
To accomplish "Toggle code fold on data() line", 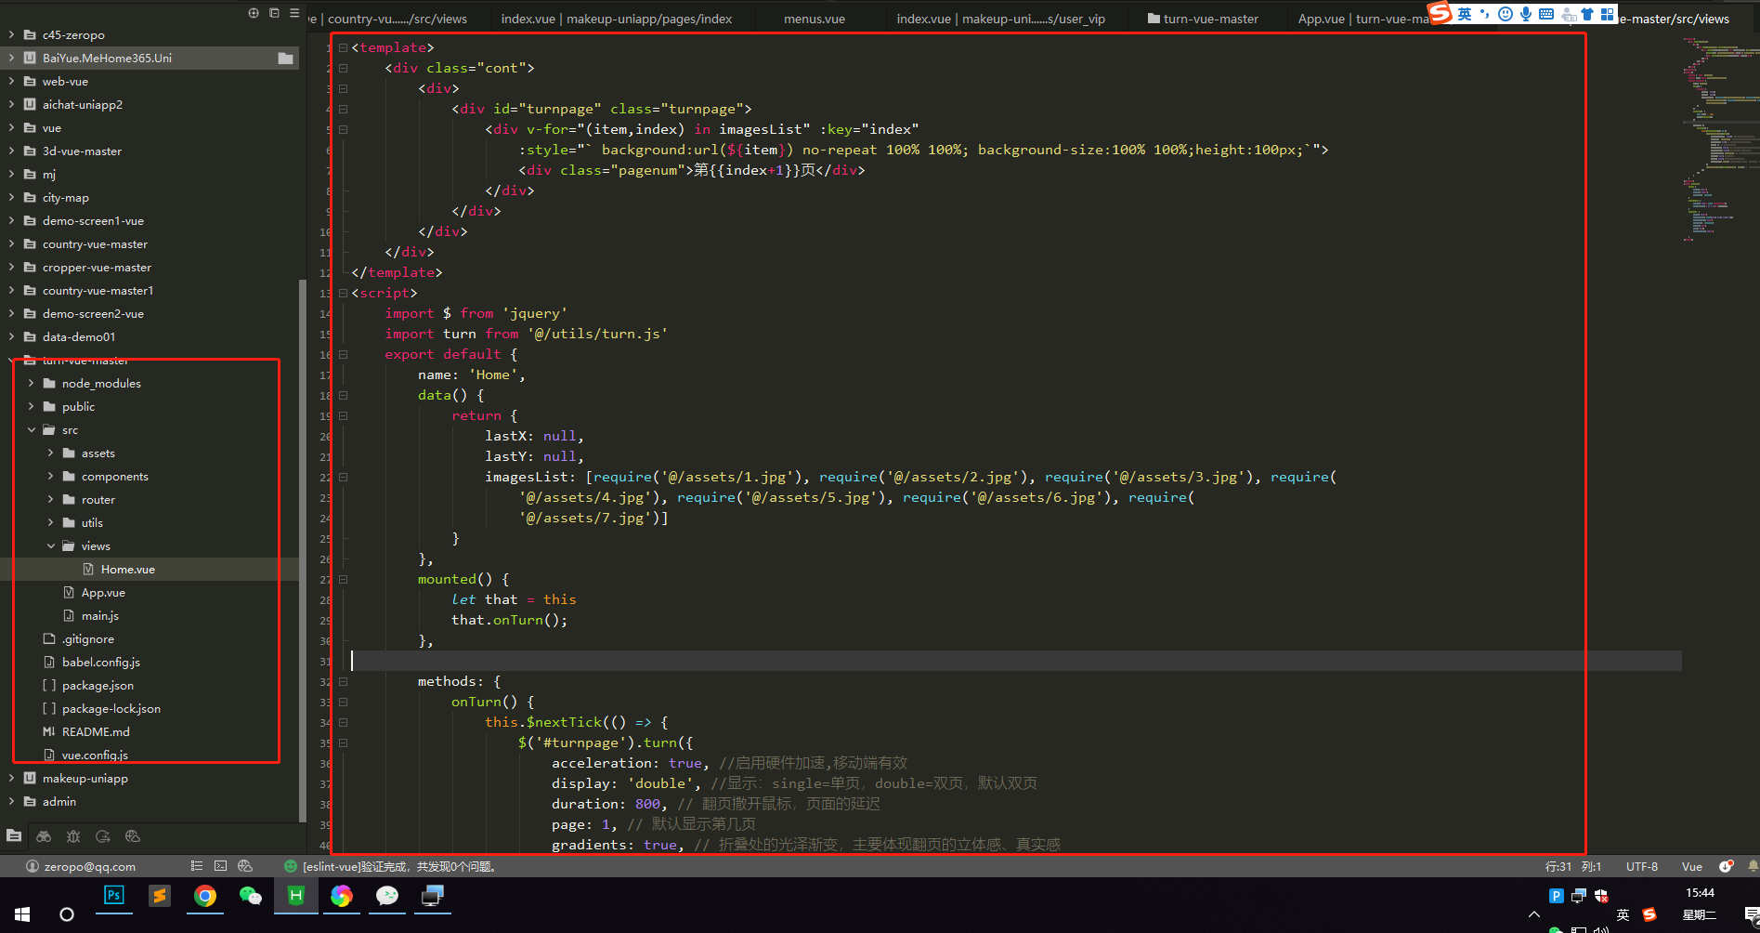I will [343, 395].
